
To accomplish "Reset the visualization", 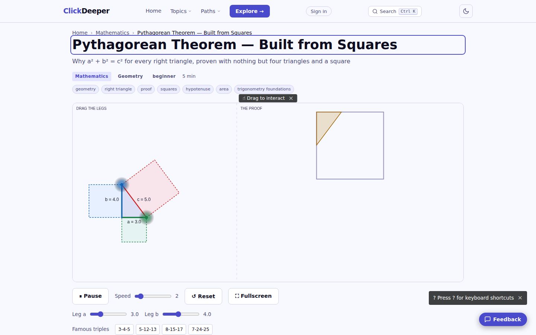I will pyautogui.click(x=203, y=296).
